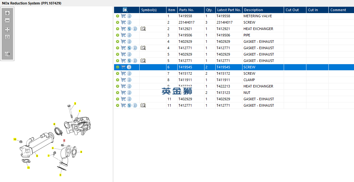Sort by the Parts No. column header
Screen dimensions: 354x182
pos(191,10)
